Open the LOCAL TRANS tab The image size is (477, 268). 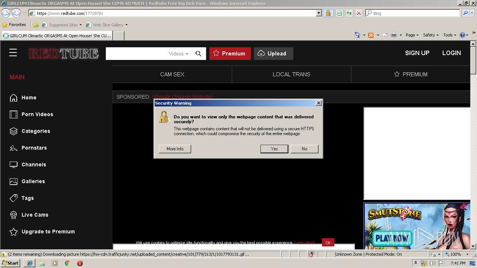coord(291,74)
